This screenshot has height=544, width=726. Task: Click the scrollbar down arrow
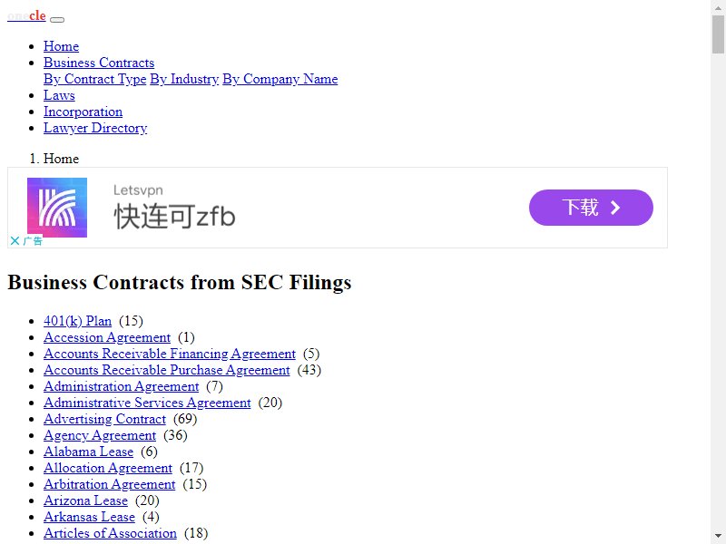[718, 536]
